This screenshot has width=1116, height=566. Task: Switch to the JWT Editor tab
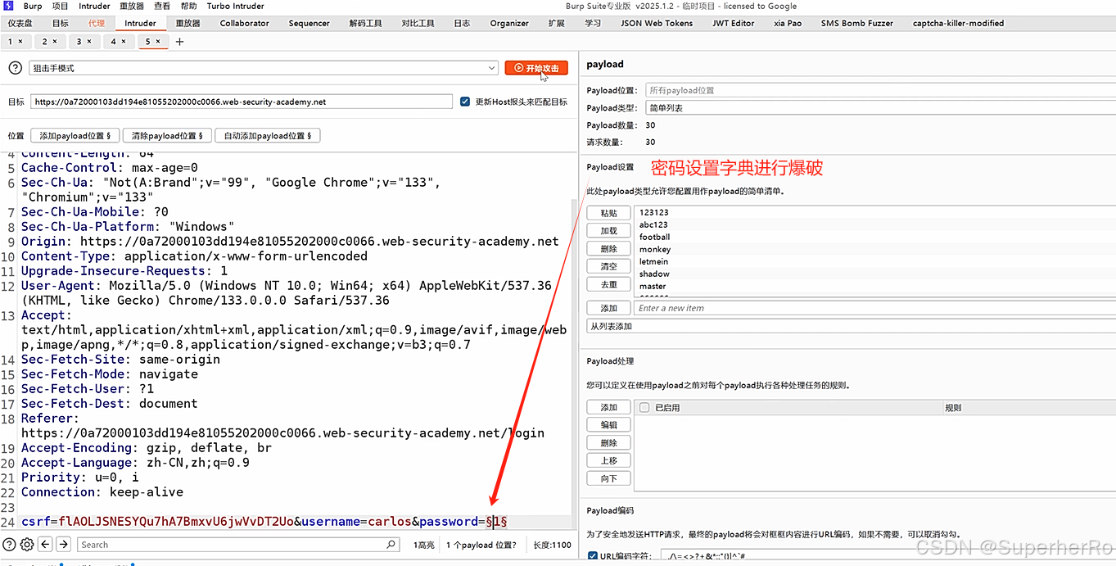tap(733, 23)
